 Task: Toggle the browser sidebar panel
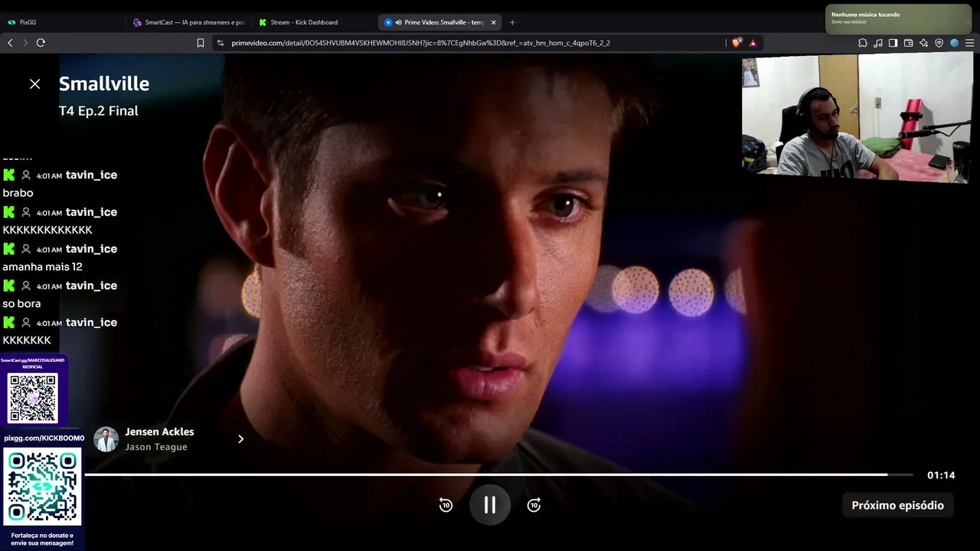[893, 43]
